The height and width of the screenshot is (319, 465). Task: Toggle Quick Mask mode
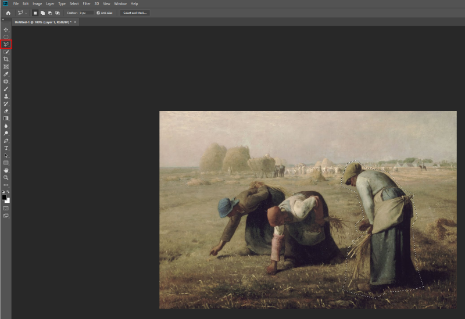pos(6,209)
